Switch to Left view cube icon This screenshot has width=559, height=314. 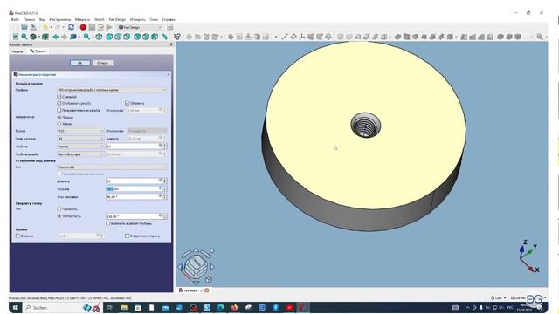[155, 37]
